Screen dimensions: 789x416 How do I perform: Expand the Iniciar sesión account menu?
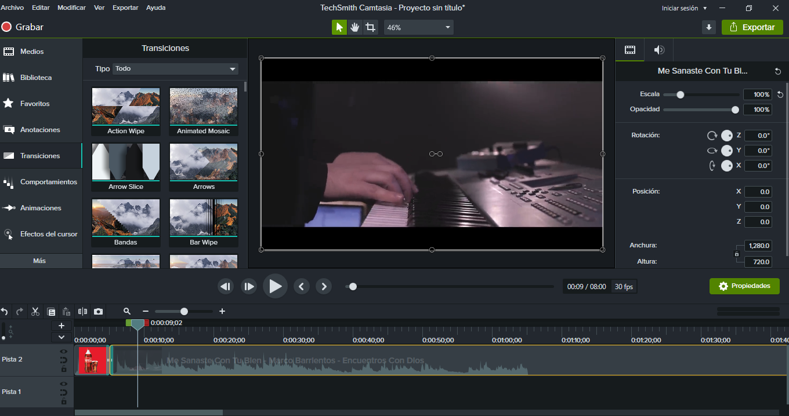685,8
